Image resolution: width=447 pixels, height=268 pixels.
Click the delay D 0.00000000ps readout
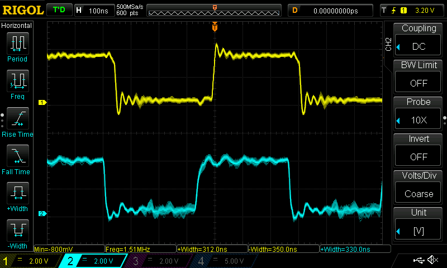330,11
